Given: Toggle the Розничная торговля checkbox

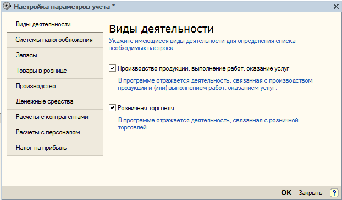Looking at the screenshot, I should coord(112,108).
